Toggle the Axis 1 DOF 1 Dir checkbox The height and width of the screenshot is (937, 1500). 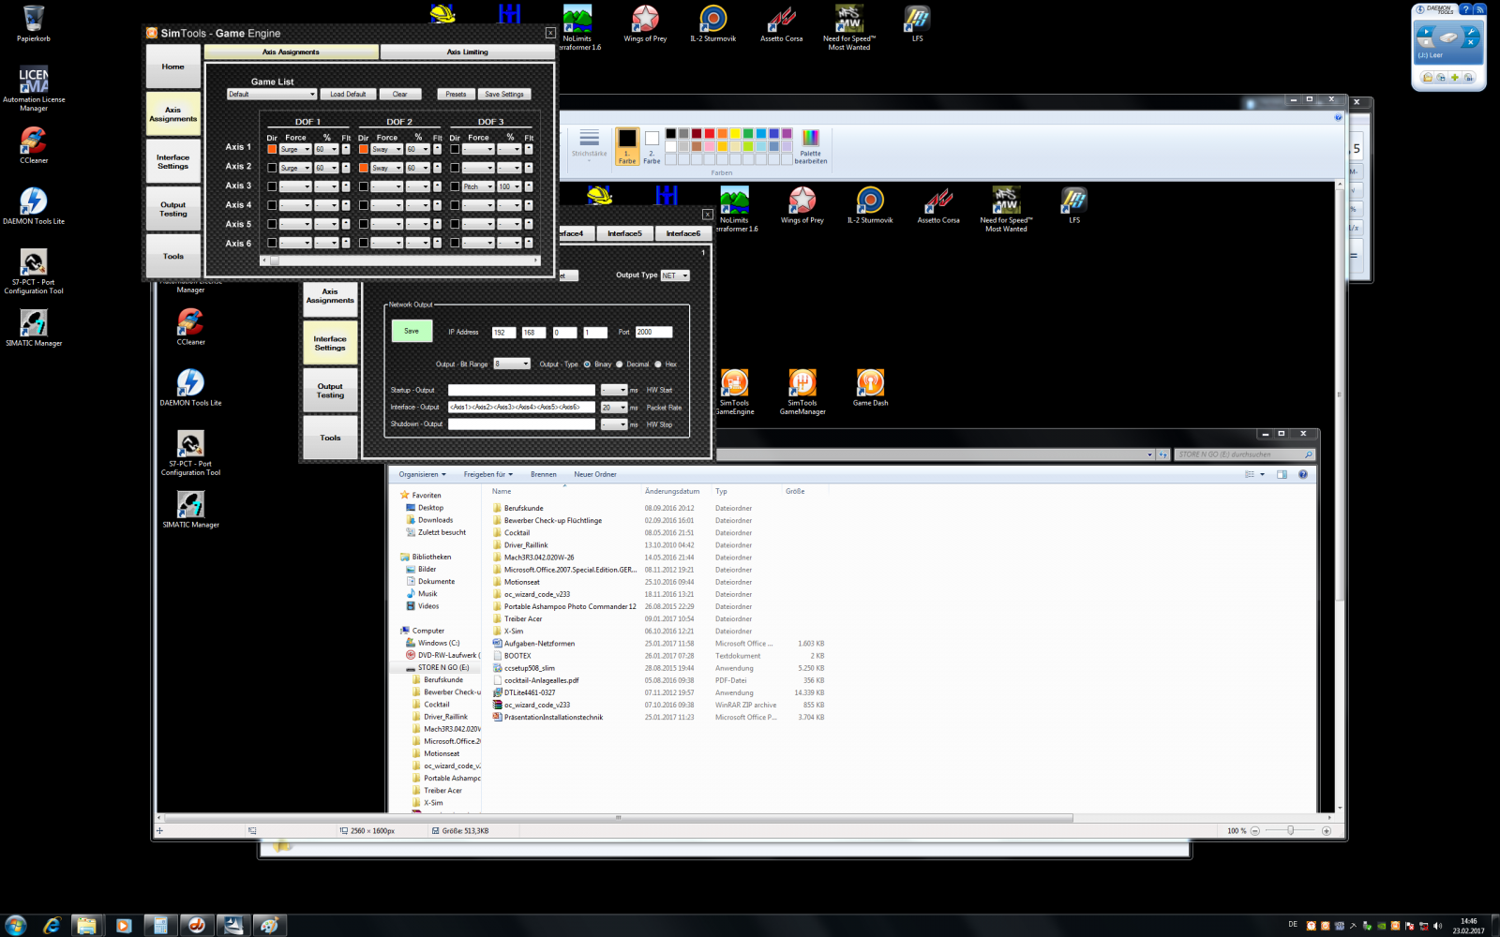coord(272,149)
